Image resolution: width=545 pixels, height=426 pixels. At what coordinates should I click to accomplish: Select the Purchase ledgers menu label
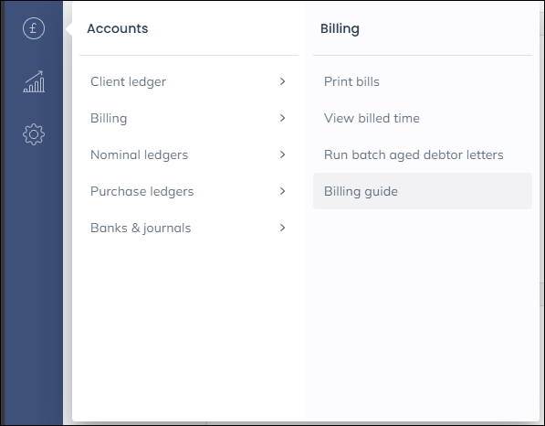pyautogui.click(x=141, y=191)
